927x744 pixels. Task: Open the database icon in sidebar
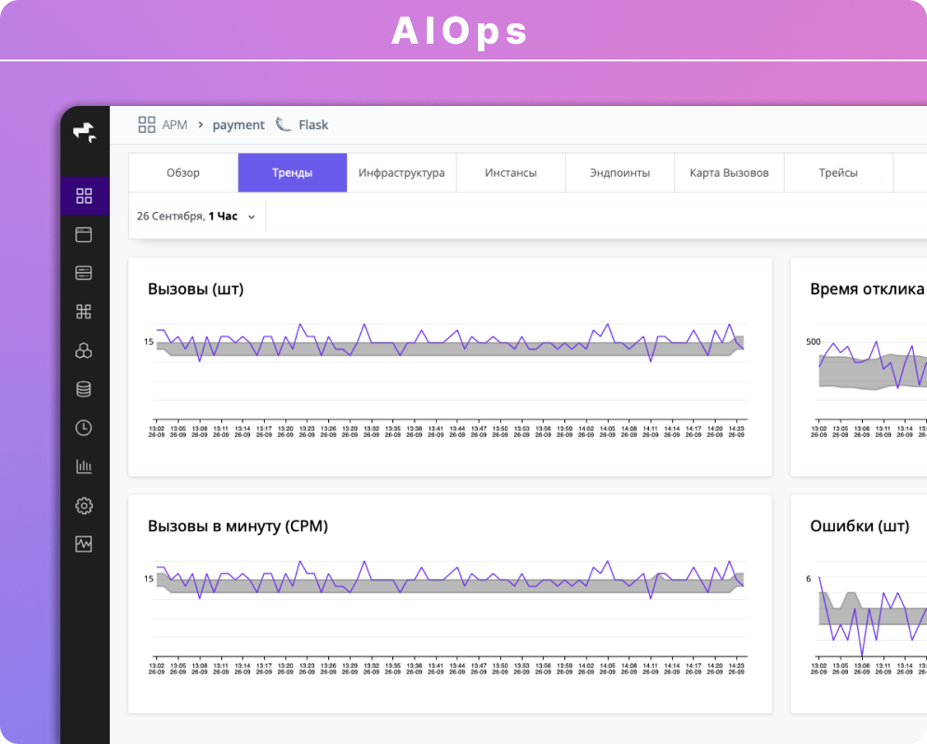(85, 389)
